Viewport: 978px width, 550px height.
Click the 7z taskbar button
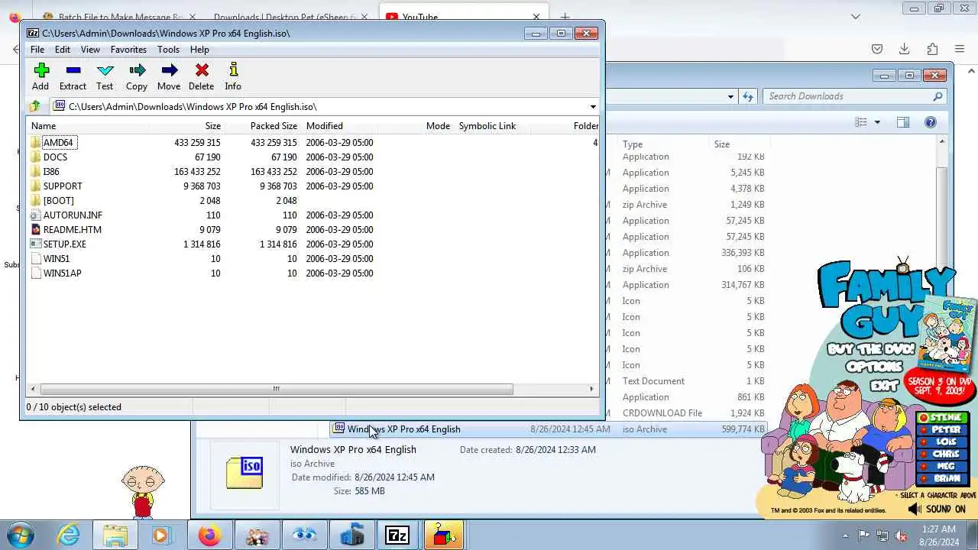[397, 535]
